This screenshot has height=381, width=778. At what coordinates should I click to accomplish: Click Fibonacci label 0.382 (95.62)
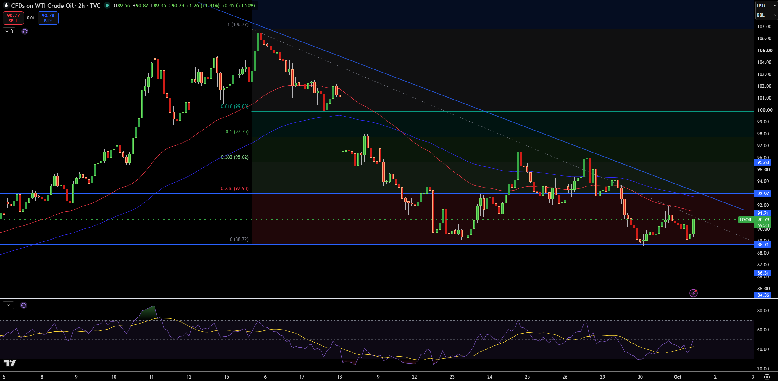point(235,157)
